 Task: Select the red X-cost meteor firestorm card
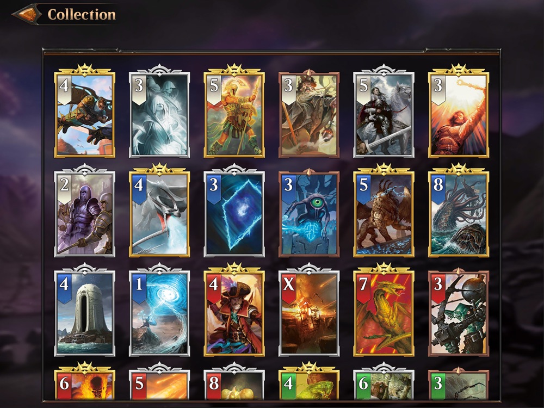click(x=309, y=310)
